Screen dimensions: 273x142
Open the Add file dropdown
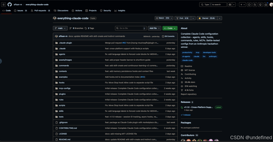click(154, 28)
